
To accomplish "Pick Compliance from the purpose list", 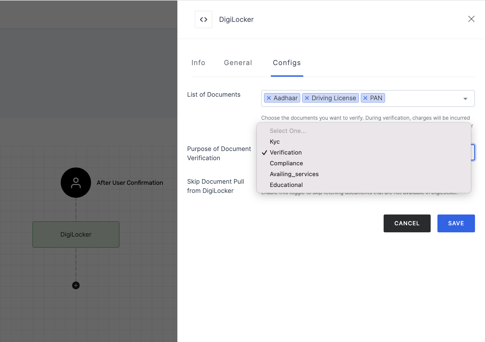I will (x=364, y=163).
